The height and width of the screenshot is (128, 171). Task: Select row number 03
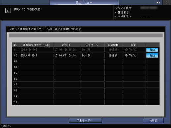click(15, 61)
